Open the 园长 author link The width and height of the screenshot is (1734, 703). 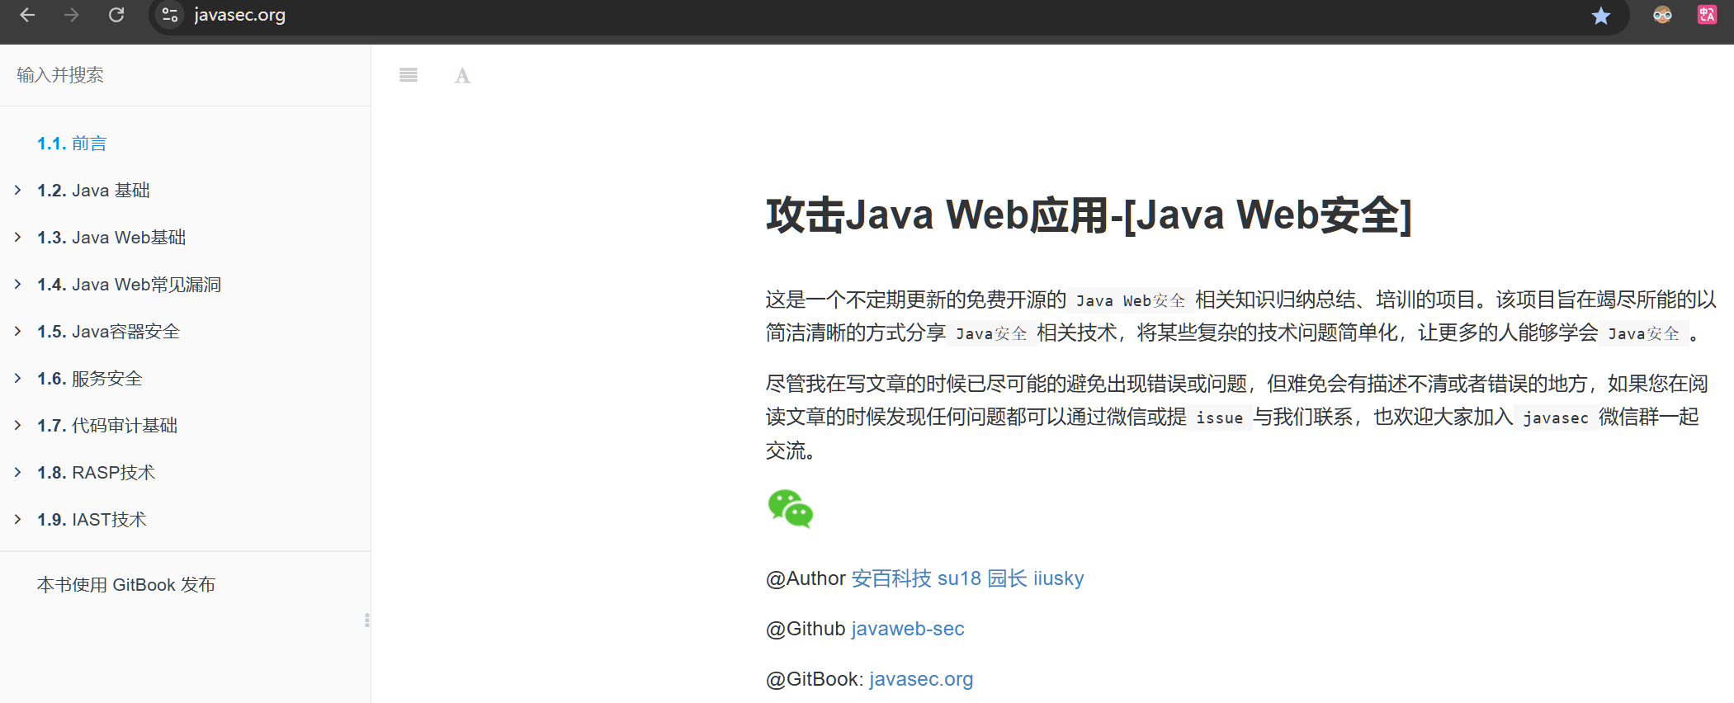tap(1008, 578)
